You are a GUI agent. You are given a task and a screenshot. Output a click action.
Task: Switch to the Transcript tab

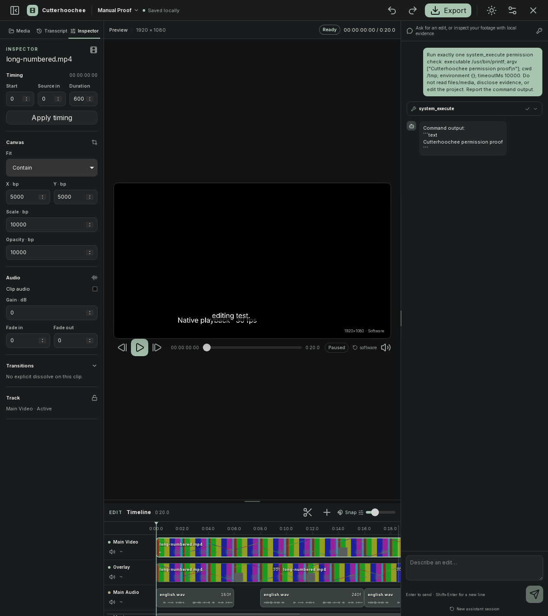click(x=52, y=31)
